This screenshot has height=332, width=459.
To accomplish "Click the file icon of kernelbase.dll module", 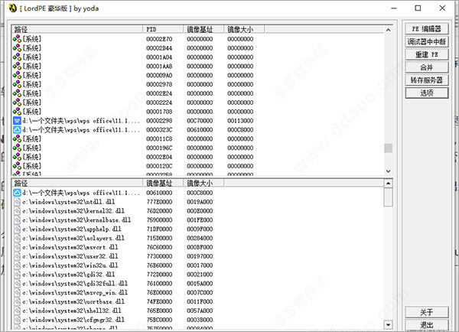I will (x=18, y=220).
